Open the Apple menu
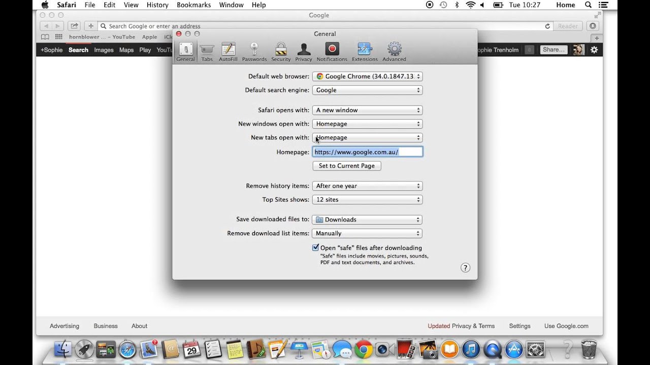 click(x=45, y=5)
